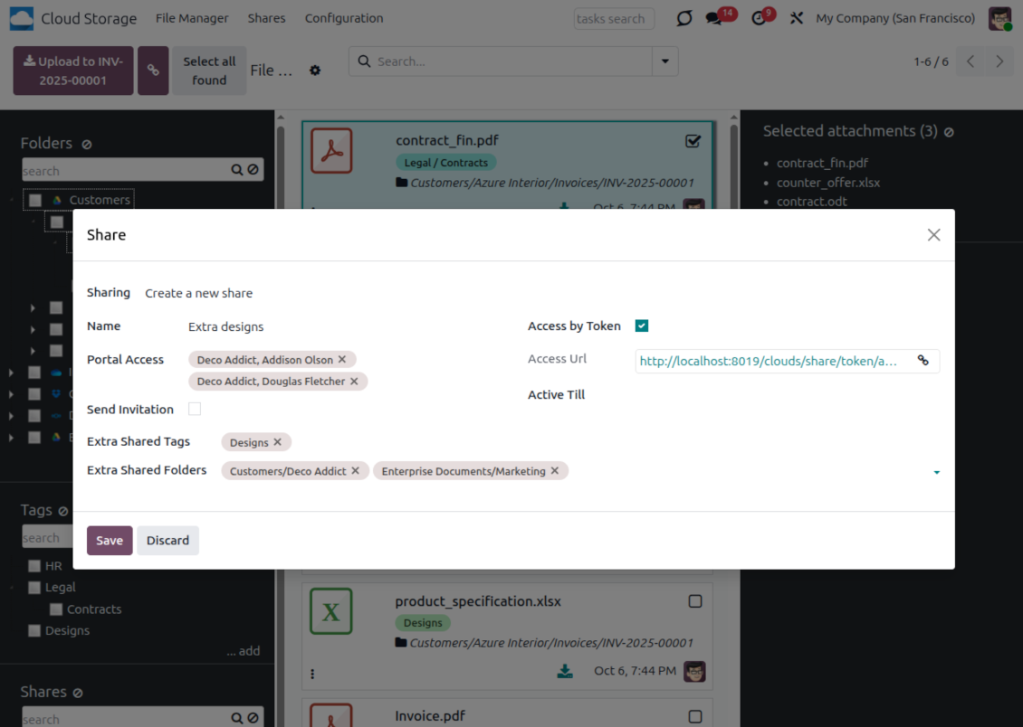
Task: Open the activities clock icon in navbar
Action: click(x=759, y=19)
